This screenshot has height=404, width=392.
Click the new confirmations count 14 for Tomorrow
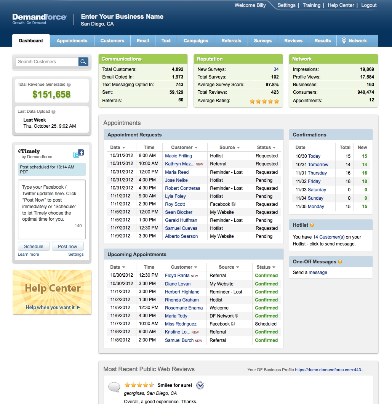[x=364, y=164]
